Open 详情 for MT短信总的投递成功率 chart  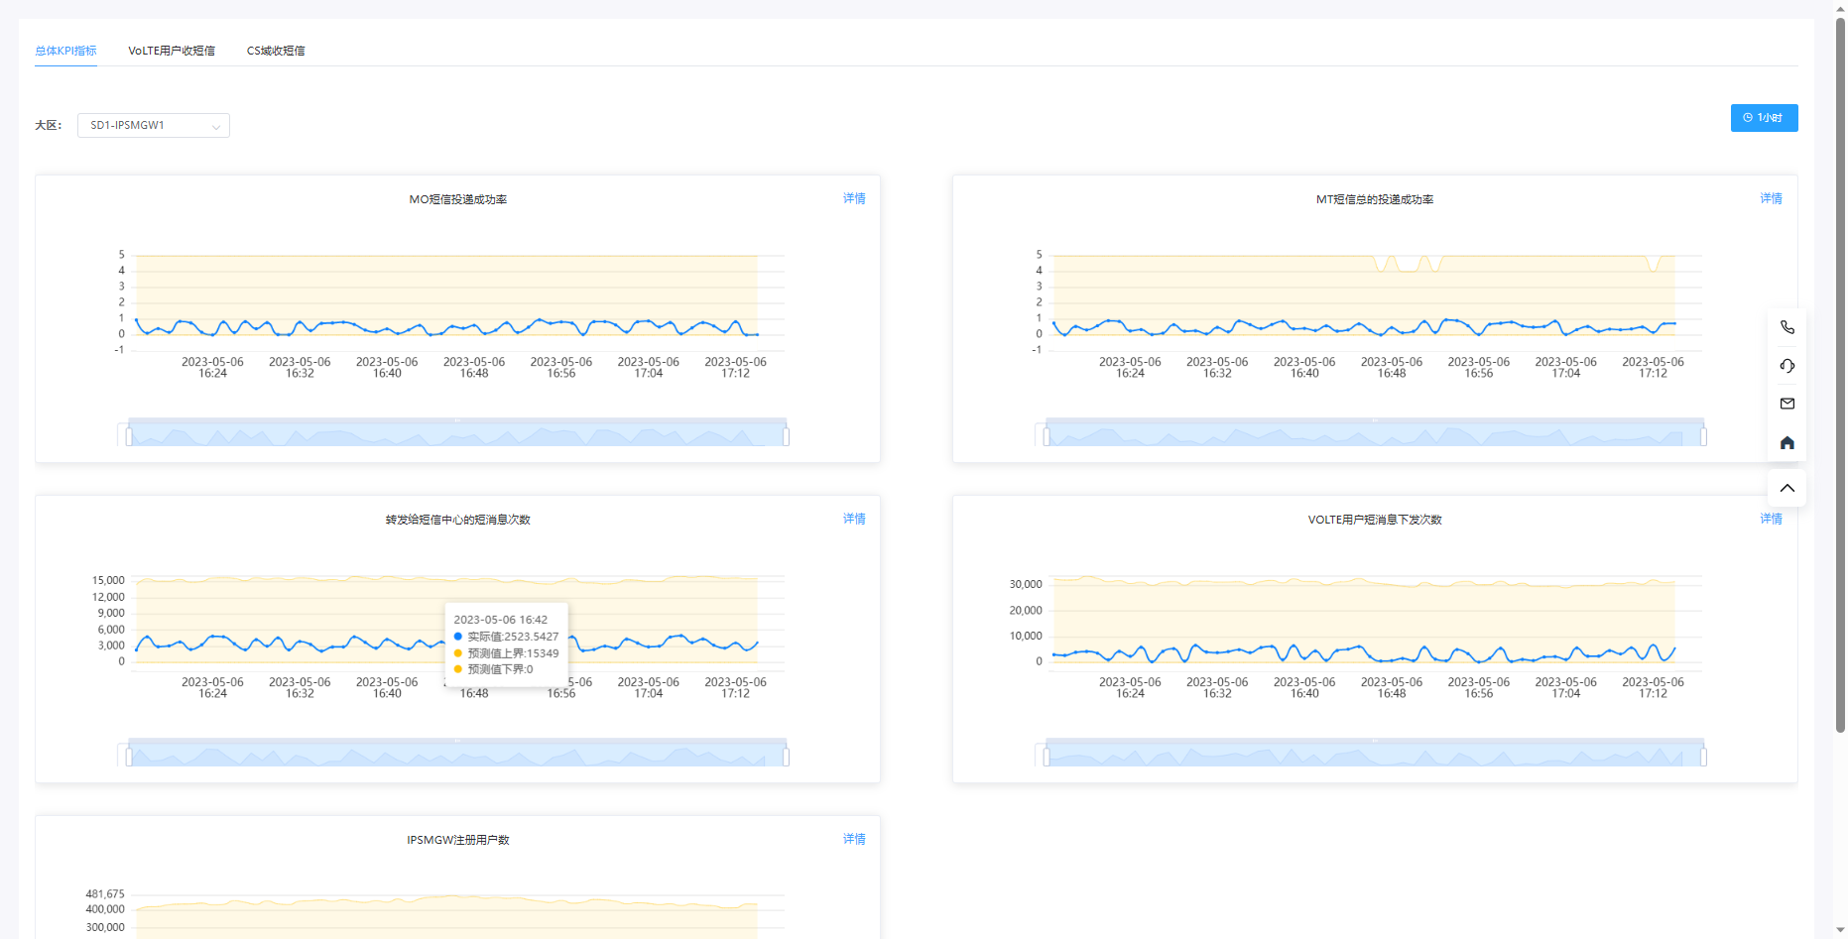[1771, 198]
